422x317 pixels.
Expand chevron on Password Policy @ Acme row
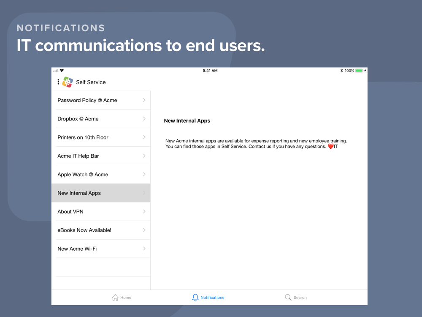(144, 100)
